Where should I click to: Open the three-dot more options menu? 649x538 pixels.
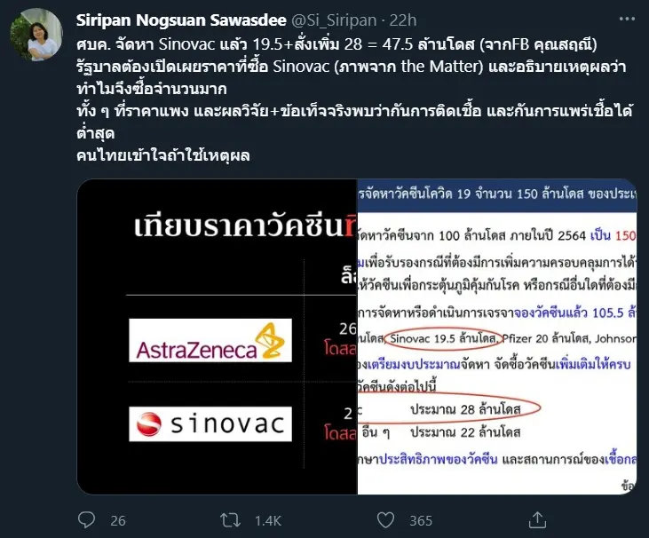coord(627,19)
